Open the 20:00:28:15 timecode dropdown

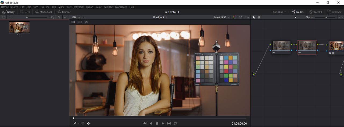point(222,17)
